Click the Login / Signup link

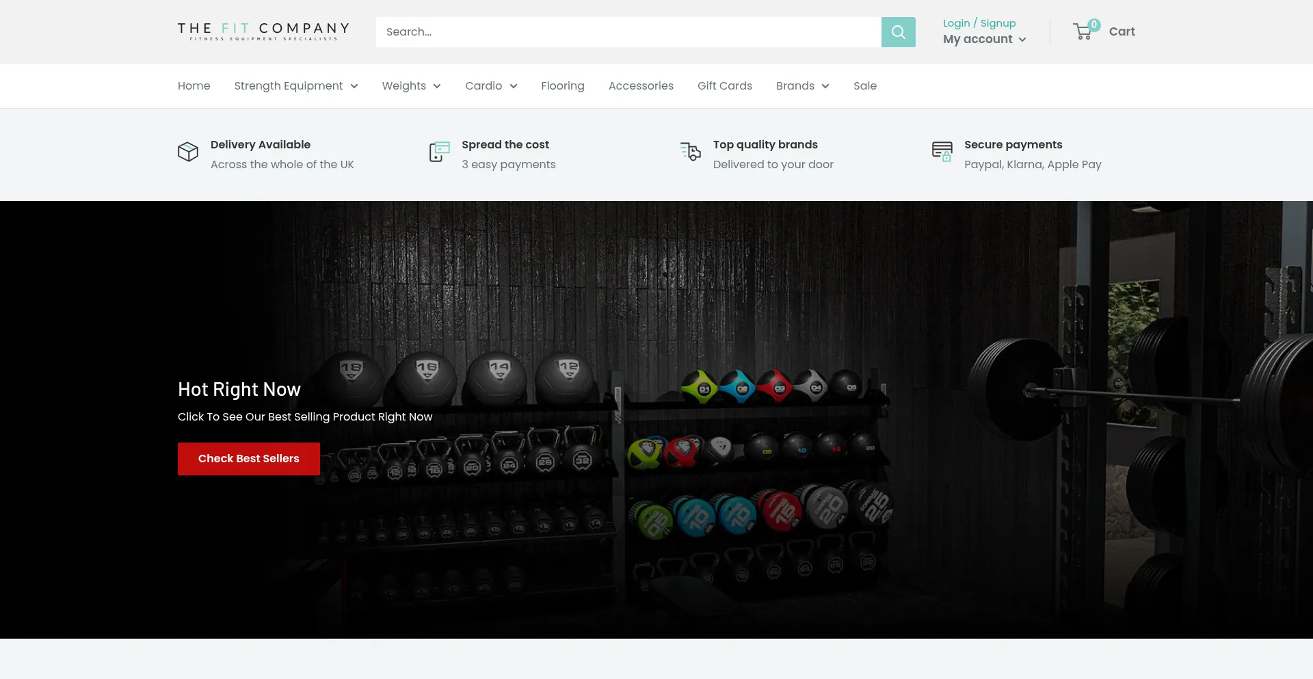click(x=979, y=23)
